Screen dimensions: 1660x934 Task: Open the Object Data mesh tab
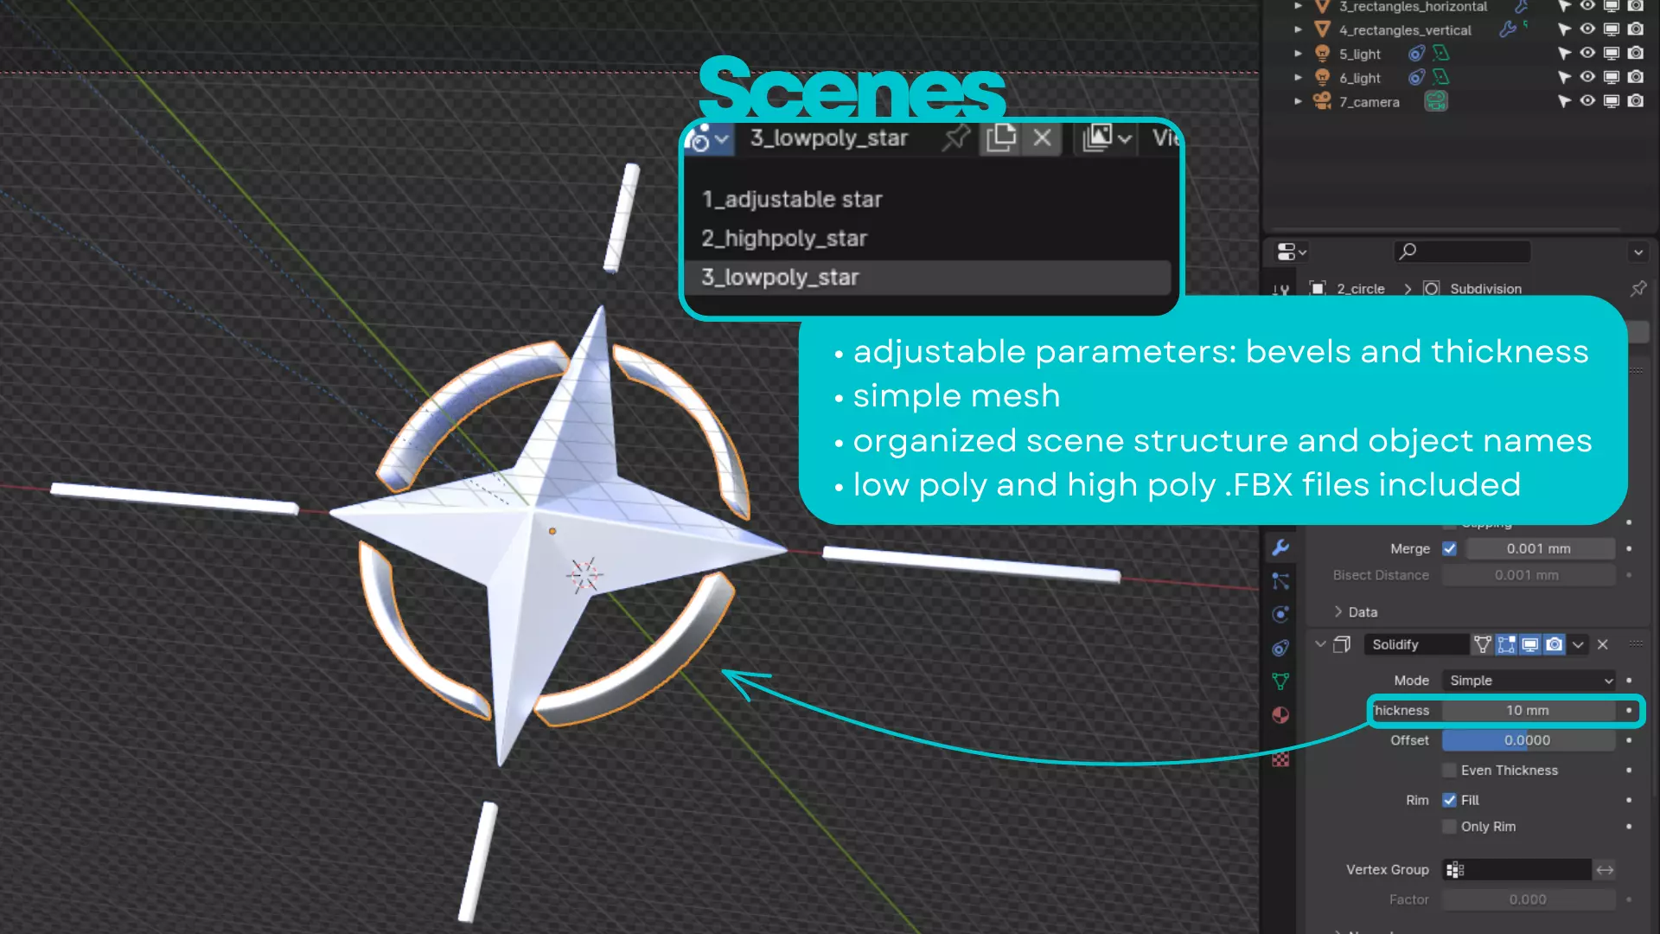coord(1280,681)
